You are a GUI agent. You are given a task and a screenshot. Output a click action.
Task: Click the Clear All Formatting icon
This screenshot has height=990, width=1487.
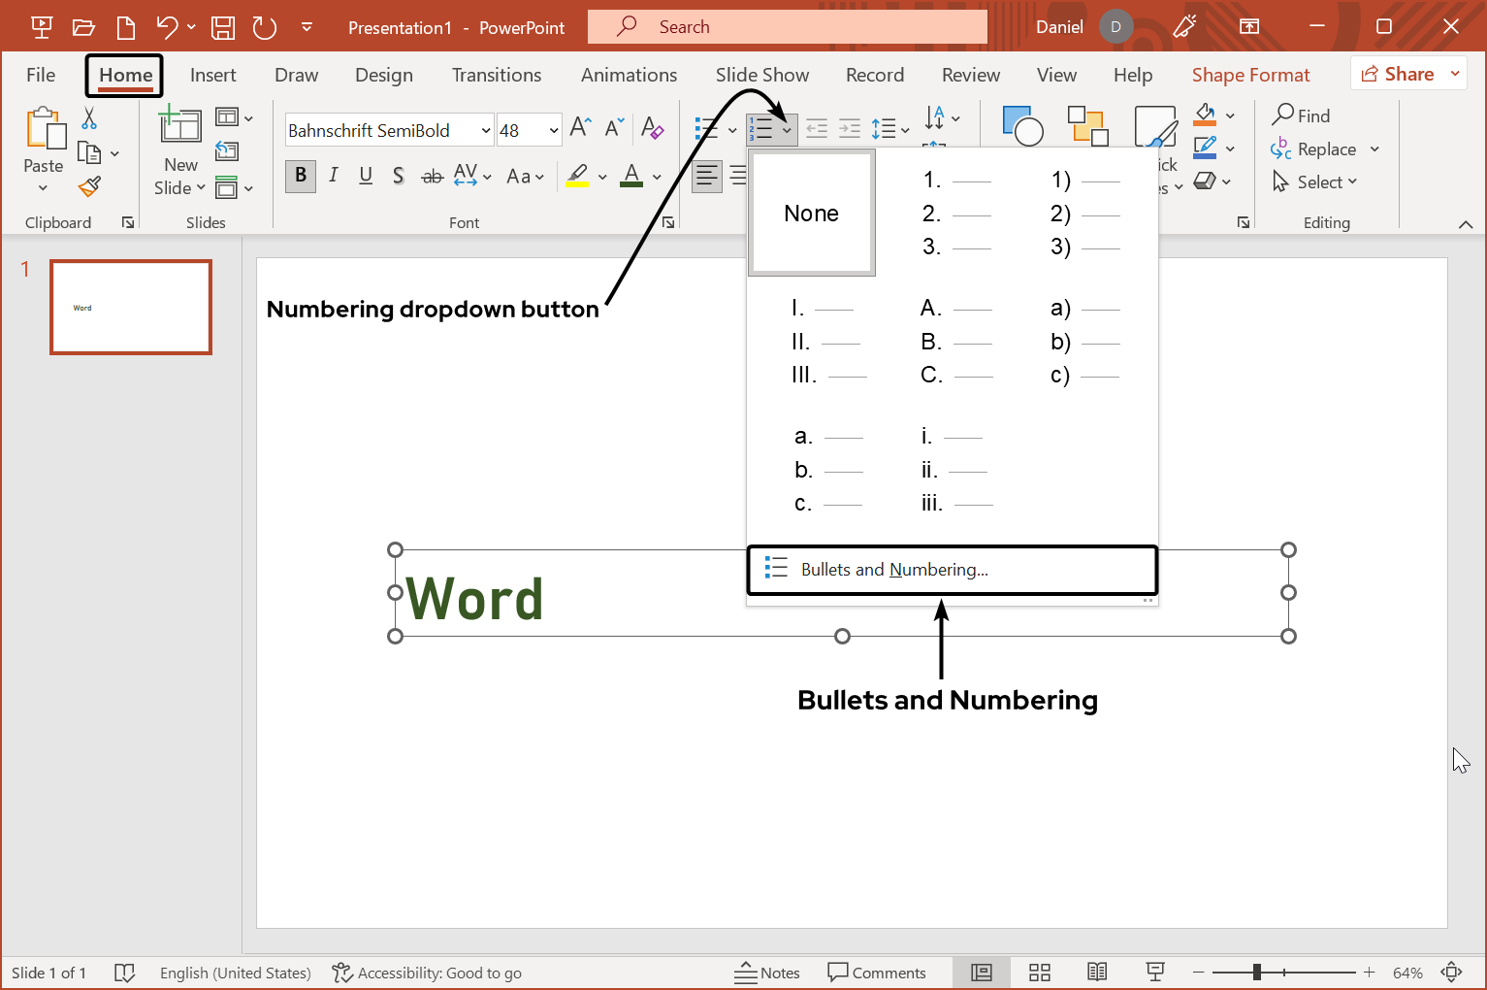click(653, 128)
